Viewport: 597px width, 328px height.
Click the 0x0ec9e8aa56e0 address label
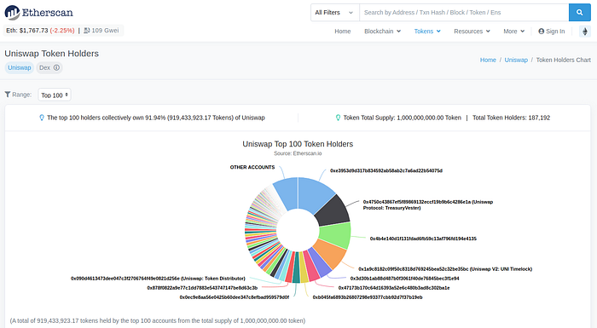[235, 297]
